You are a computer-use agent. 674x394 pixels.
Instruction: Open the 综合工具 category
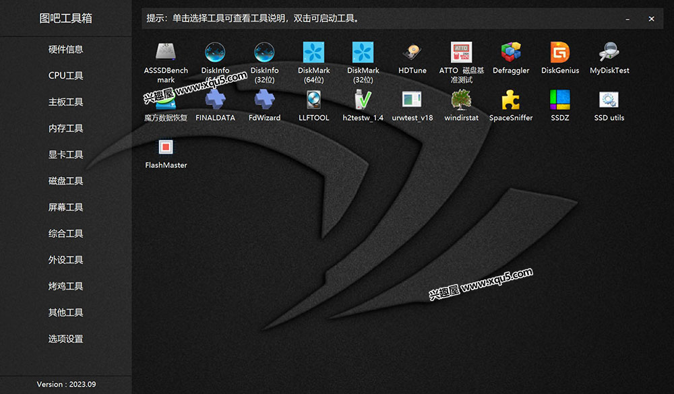66,233
